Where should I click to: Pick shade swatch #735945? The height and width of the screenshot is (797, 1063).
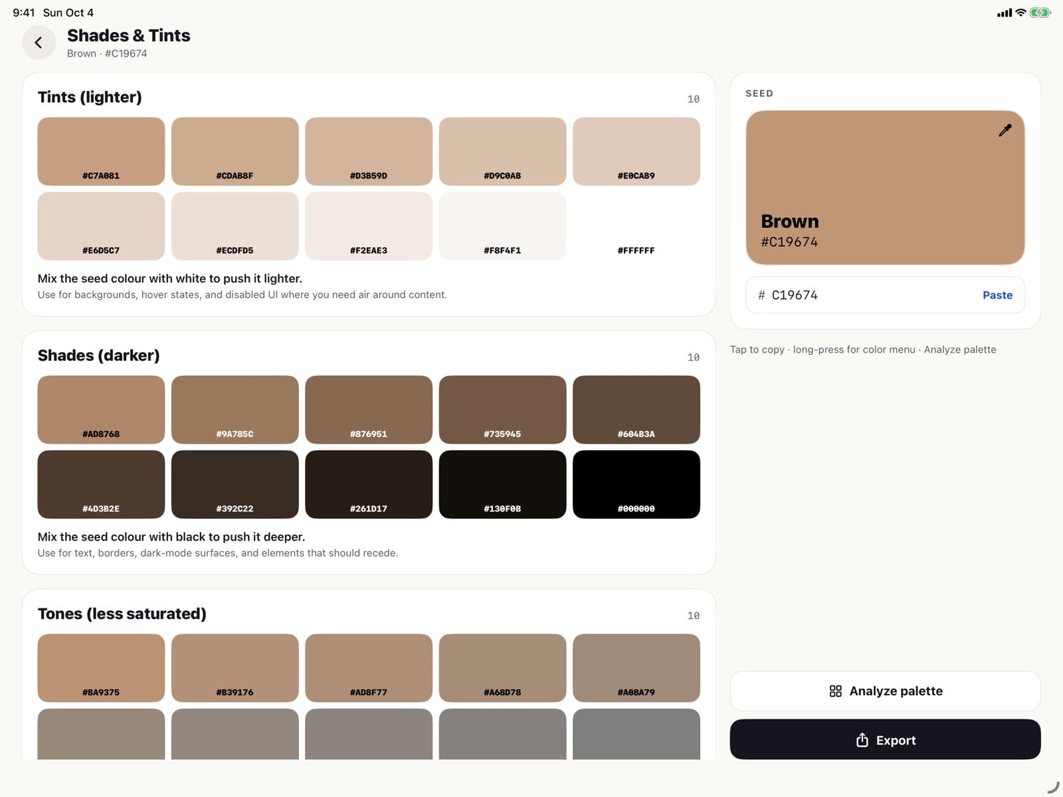pyautogui.click(x=502, y=410)
